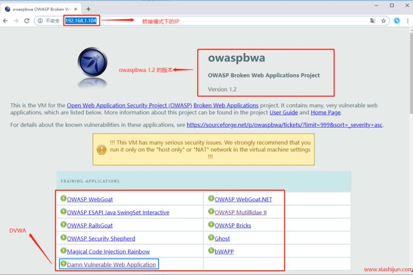The height and width of the screenshot is (275, 413).
Task: Go forward with the browser arrow
Action: pyautogui.click(x=16, y=21)
